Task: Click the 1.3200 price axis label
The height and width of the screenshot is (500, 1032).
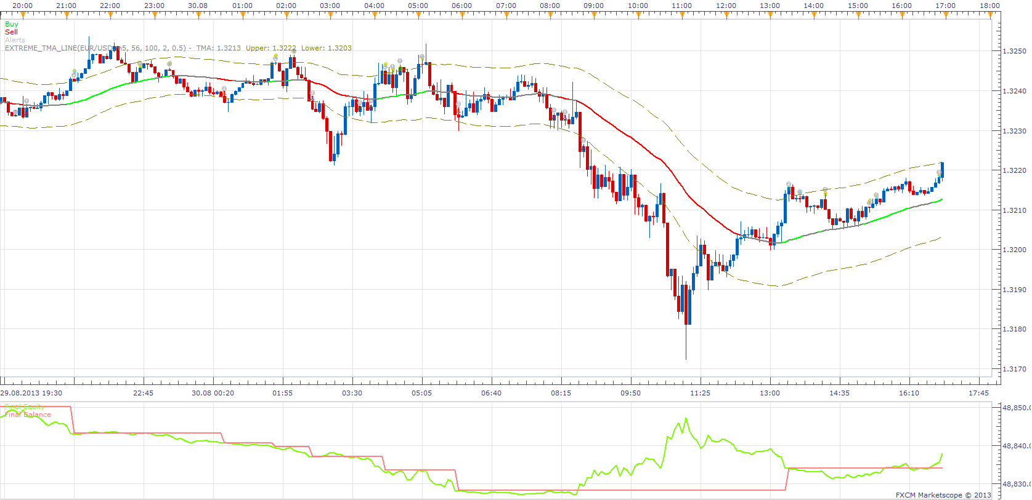Action: point(1015,250)
